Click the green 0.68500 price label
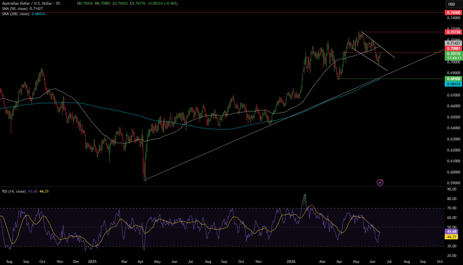 coord(454,79)
